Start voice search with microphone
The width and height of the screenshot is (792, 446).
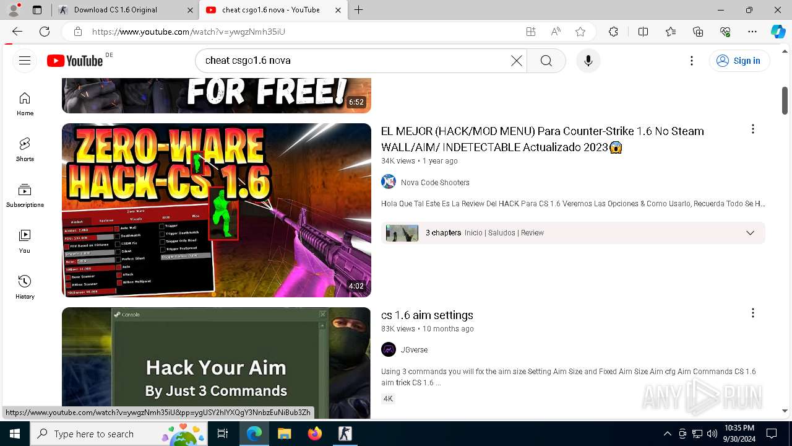(x=588, y=60)
